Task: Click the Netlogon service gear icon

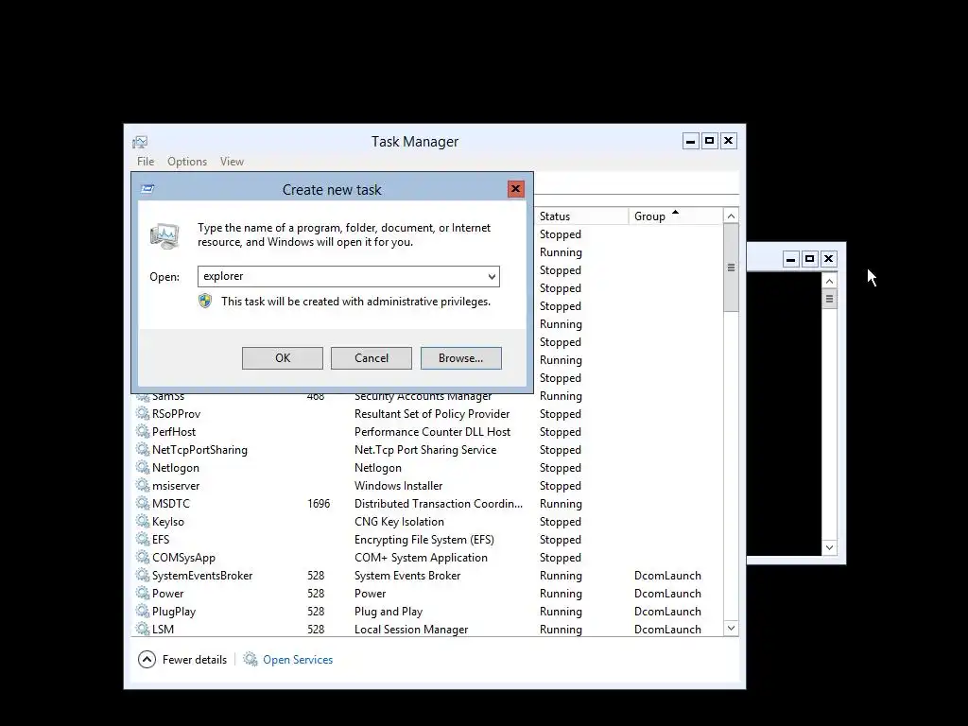Action: point(143,467)
